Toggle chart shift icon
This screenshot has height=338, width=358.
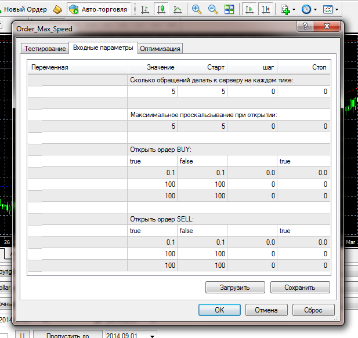266,9
